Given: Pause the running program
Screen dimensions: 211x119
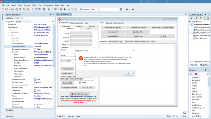Looking at the screenshot, I should (x=61, y=9).
